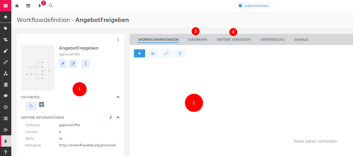Click the Schlüssel value approveOffer
This screenshot has width=353, height=156.
(69, 125)
